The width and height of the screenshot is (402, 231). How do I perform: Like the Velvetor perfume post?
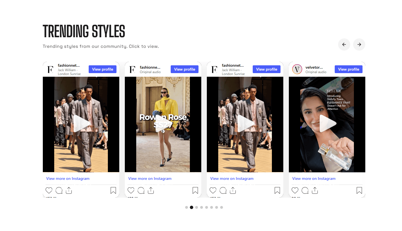tap(295, 190)
